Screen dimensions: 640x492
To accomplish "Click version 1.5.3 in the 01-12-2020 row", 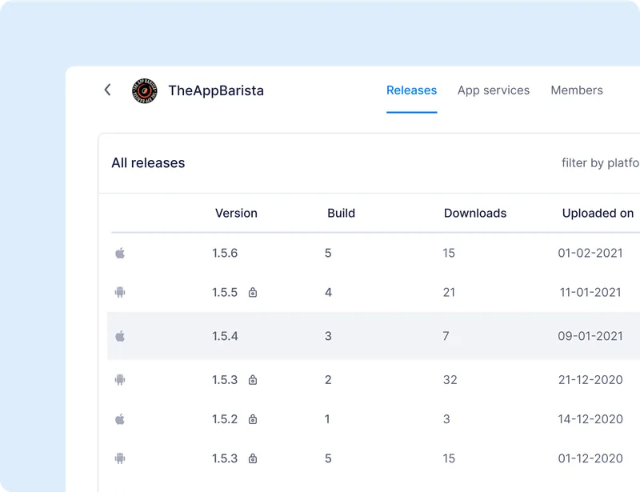I will tap(225, 458).
